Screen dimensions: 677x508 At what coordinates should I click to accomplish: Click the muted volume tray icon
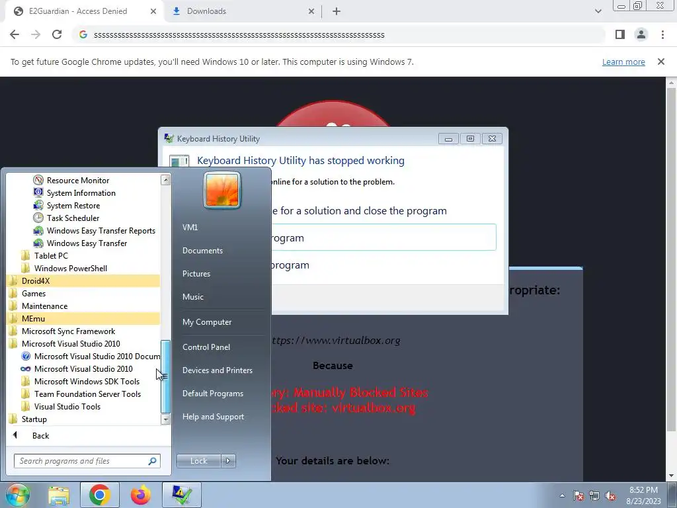click(x=610, y=496)
